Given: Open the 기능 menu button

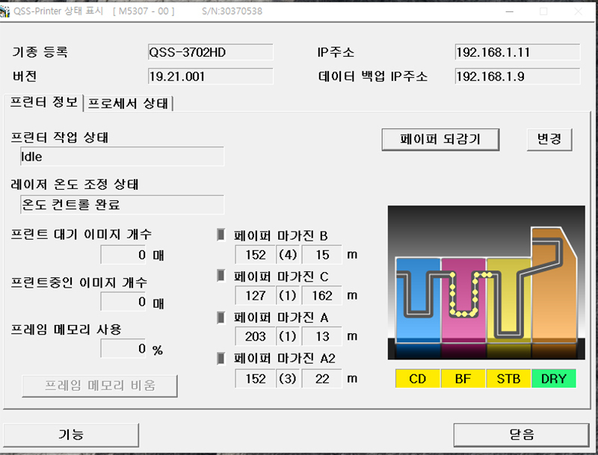Looking at the screenshot, I should [x=71, y=434].
